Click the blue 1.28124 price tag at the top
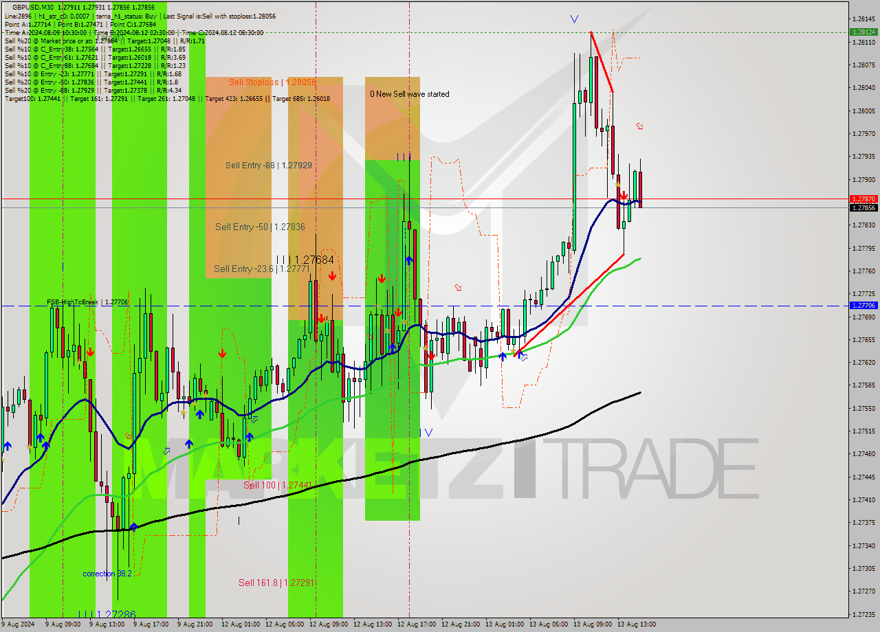Viewport: 880px width, 632px height. click(863, 32)
